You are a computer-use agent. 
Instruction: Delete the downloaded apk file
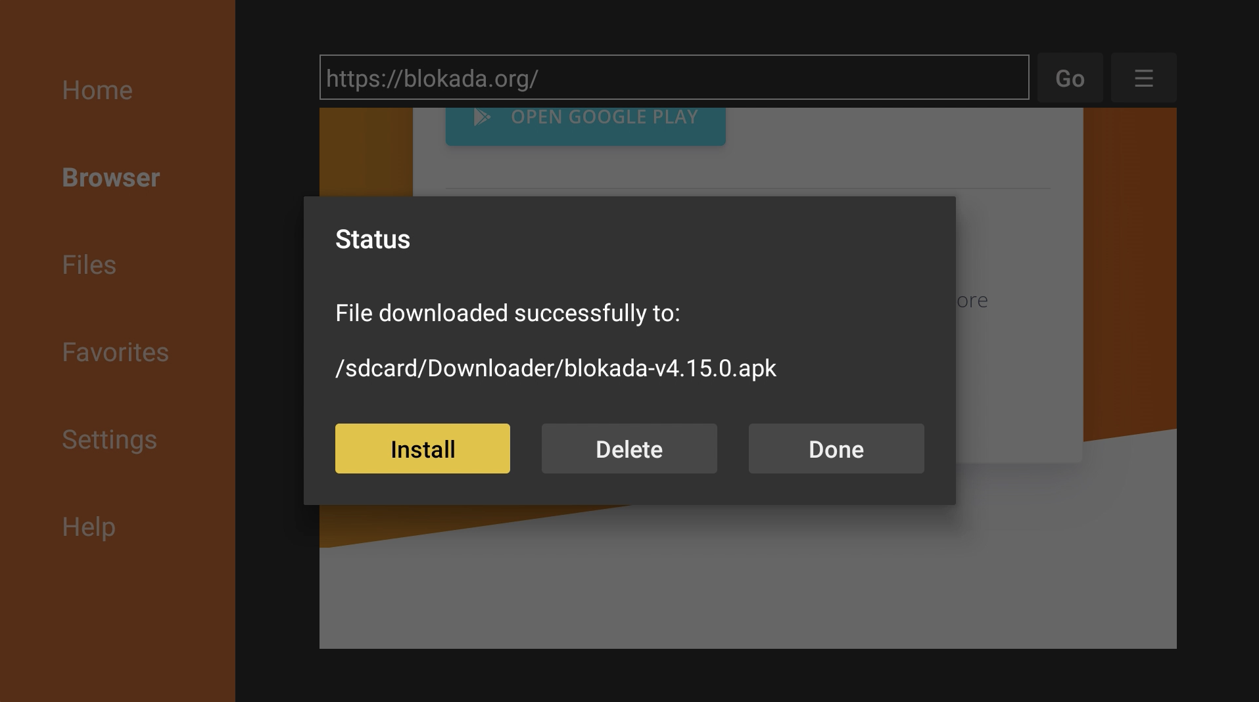pyautogui.click(x=629, y=449)
